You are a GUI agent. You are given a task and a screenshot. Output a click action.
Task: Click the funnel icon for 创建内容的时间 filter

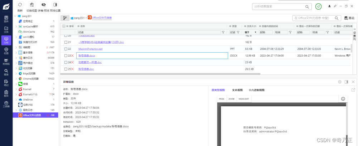tap(290, 33)
